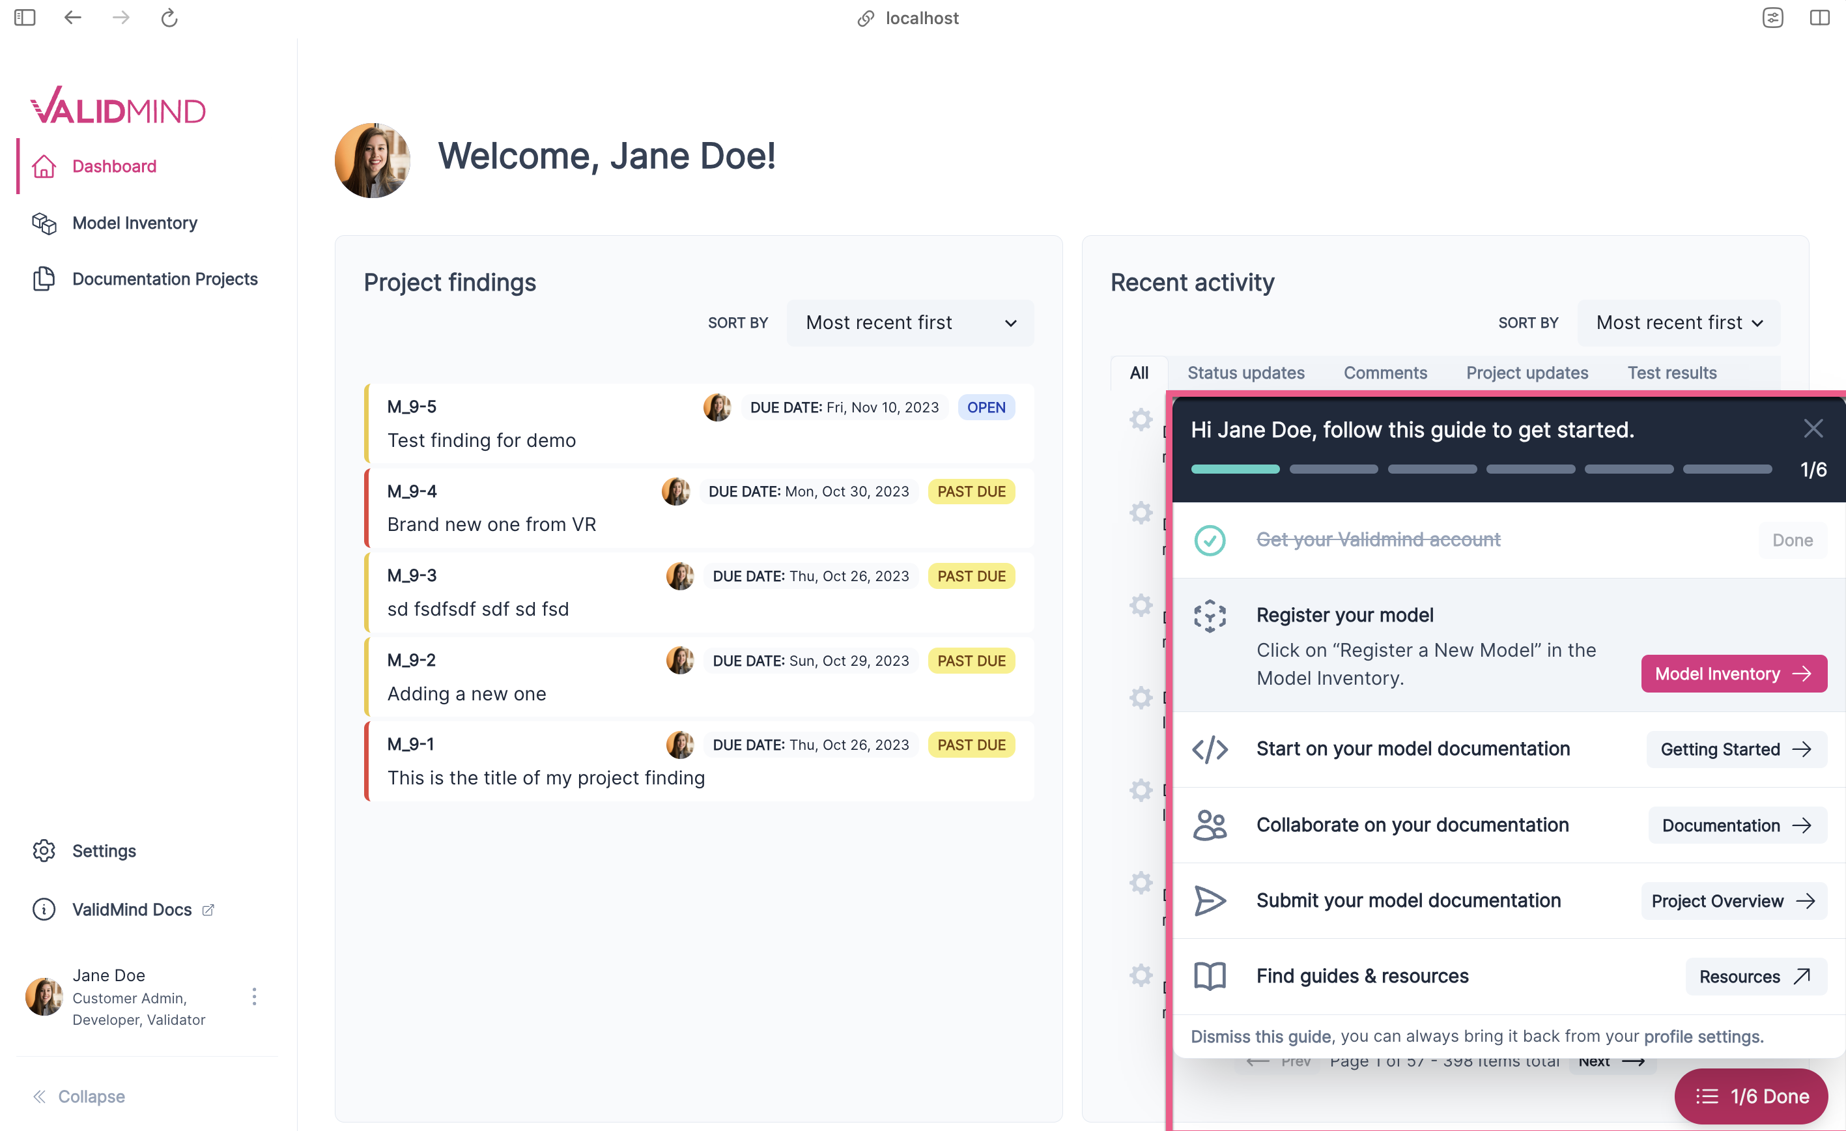Image resolution: width=1846 pixels, height=1131 pixels.
Task: Open the Recent activity sort dropdown
Action: click(x=1678, y=322)
